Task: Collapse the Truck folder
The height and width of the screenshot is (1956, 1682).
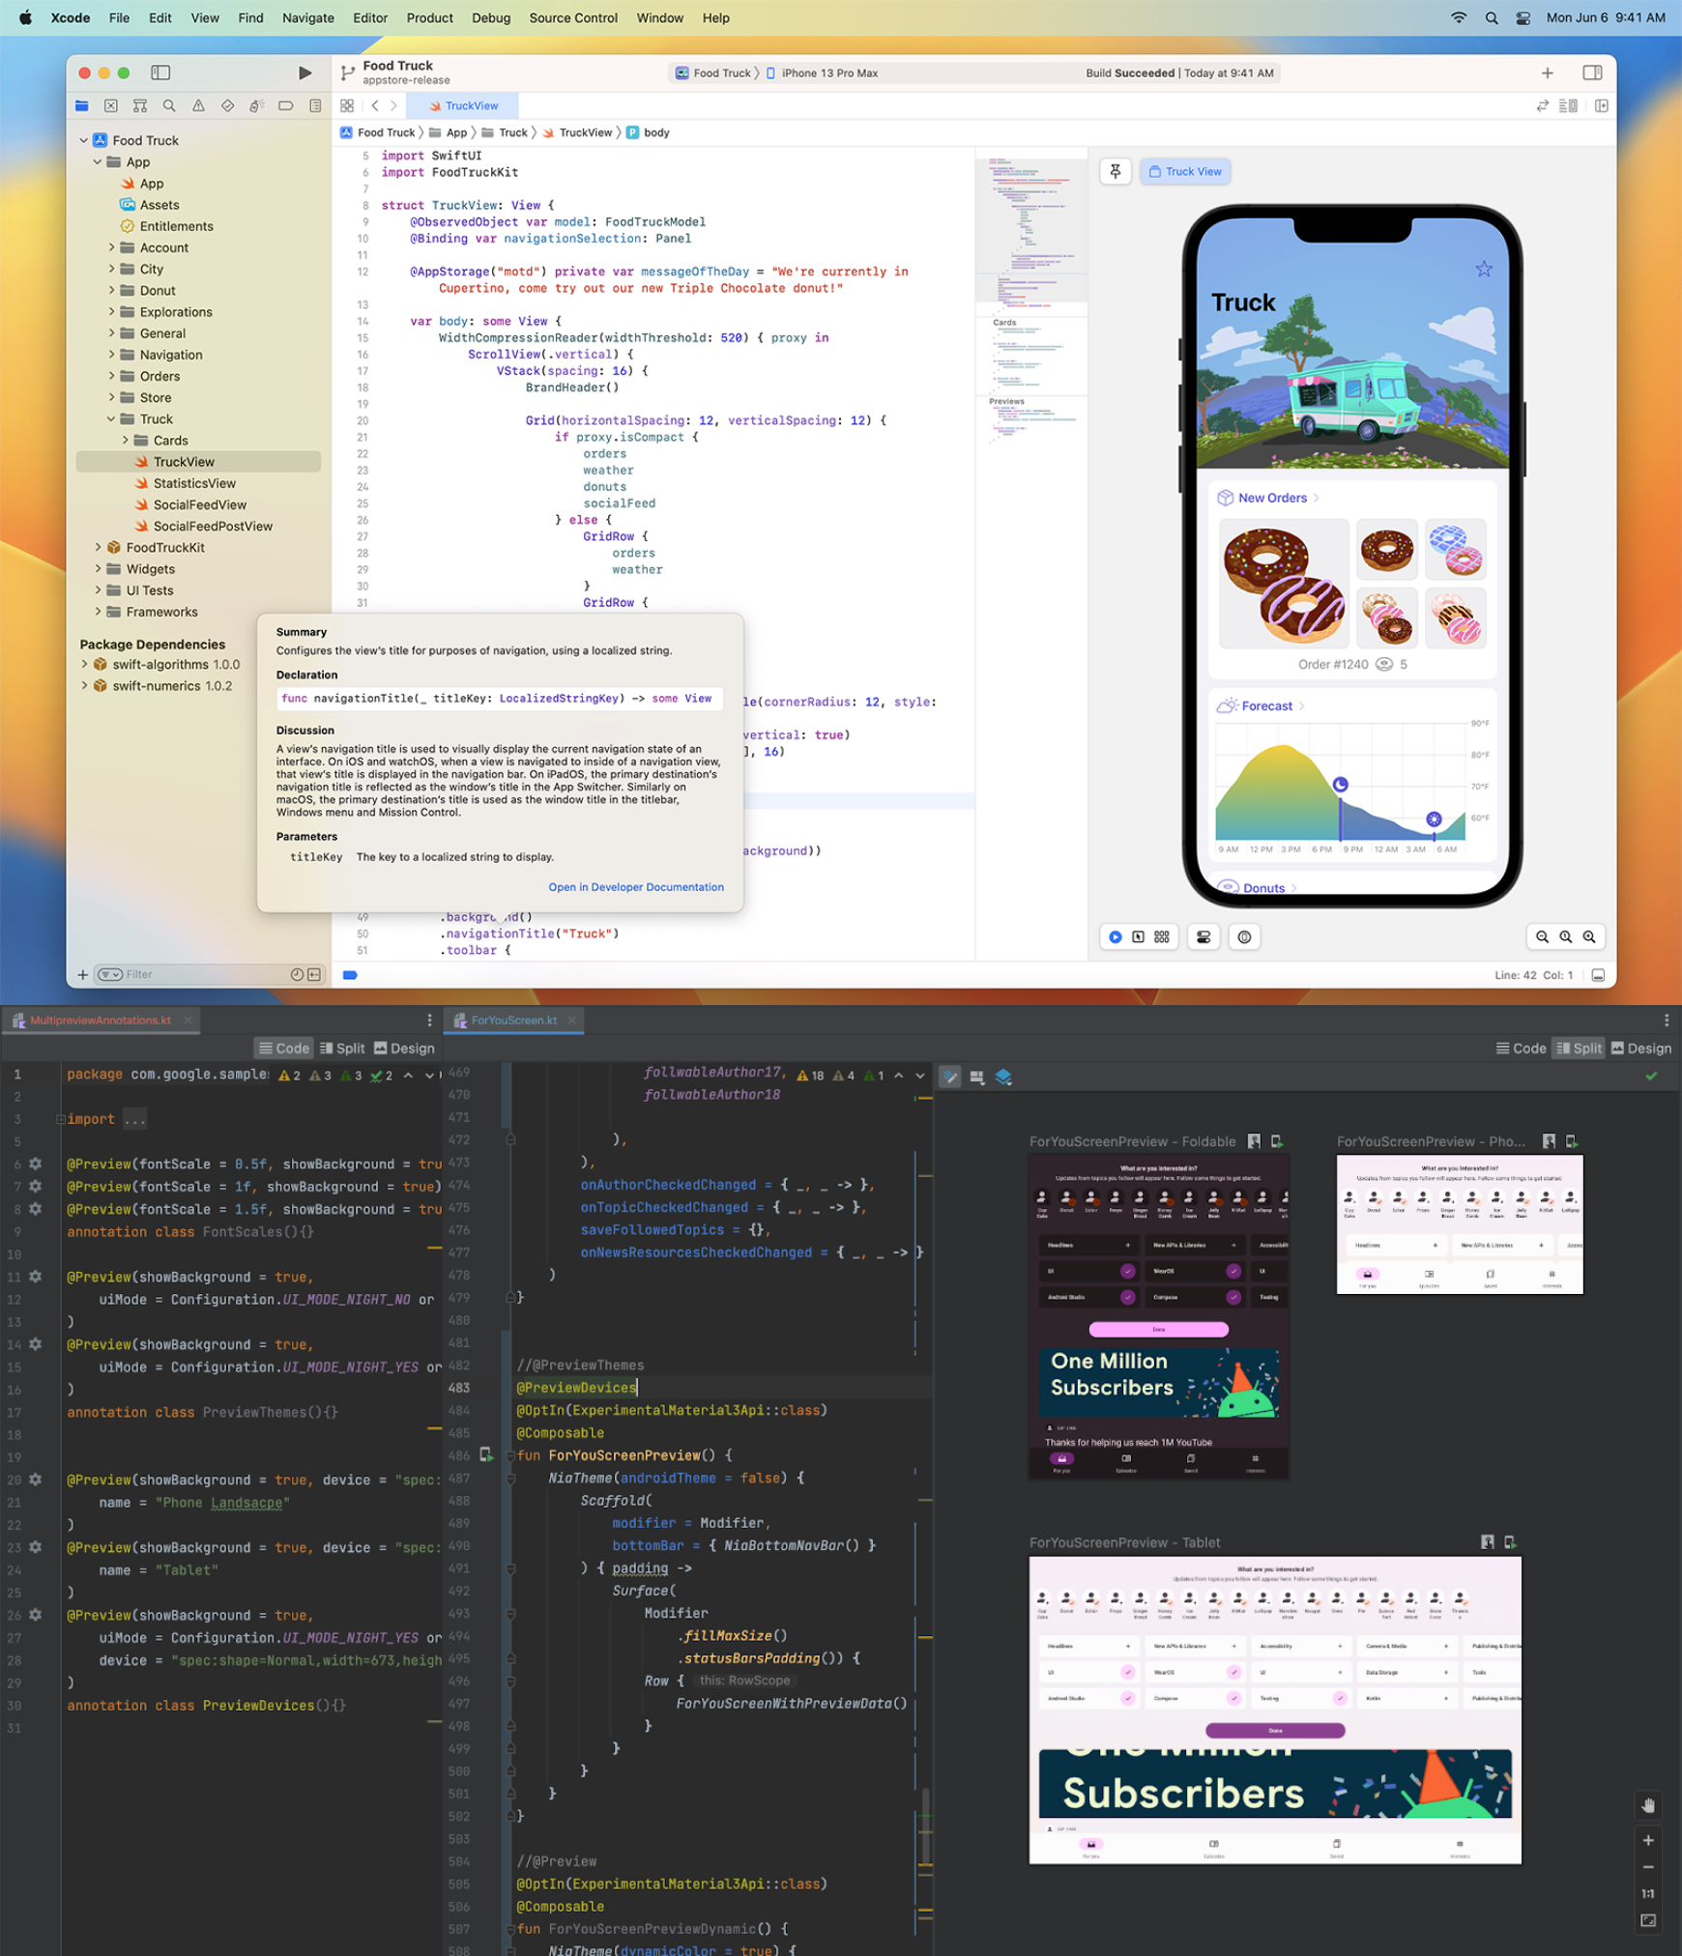Action: click(111, 418)
